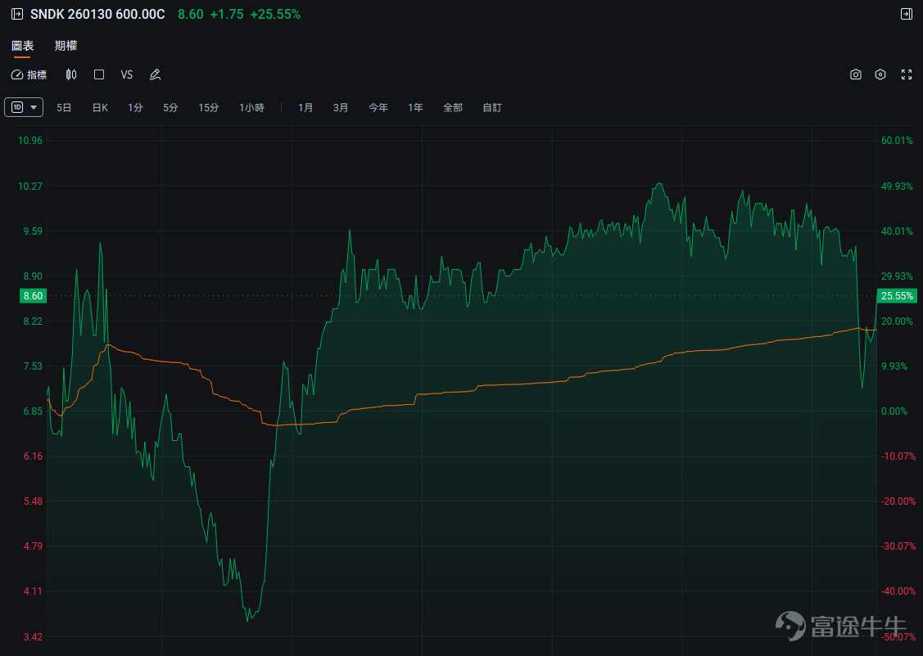The width and height of the screenshot is (923, 656).
Task: Click the collapse panel icon at top right
Action: pos(907,14)
